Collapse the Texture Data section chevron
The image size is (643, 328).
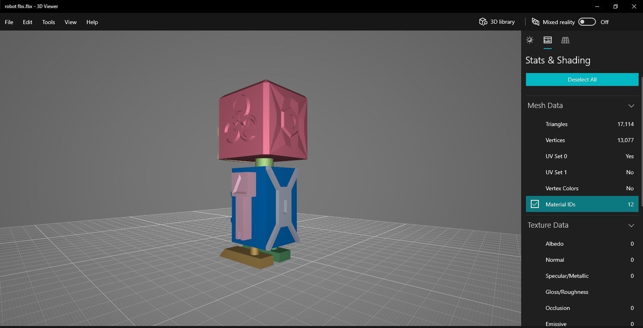pyautogui.click(x=631, y=225)
